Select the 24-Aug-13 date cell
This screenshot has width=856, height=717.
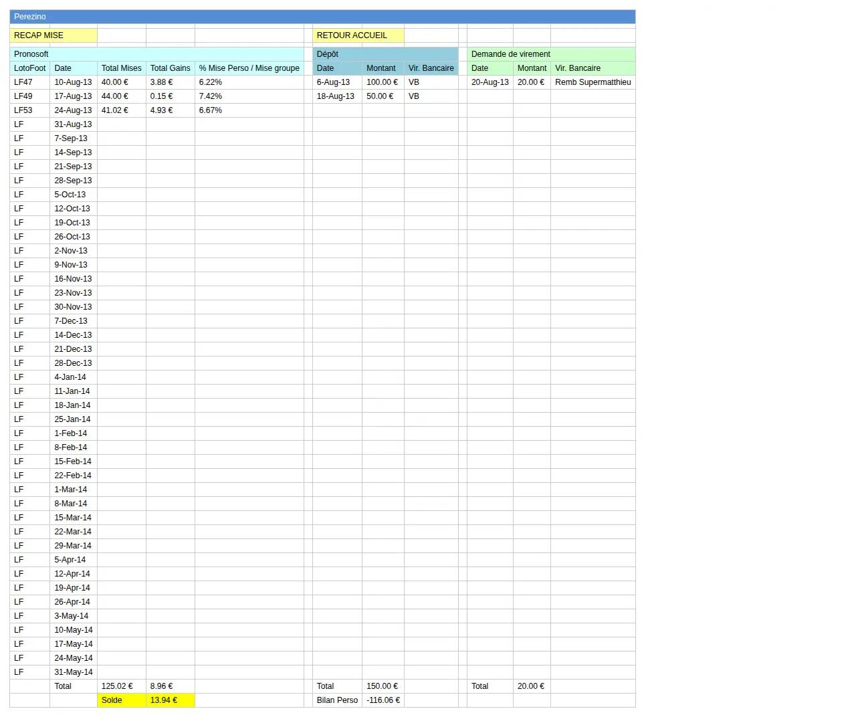pos(74,110)
